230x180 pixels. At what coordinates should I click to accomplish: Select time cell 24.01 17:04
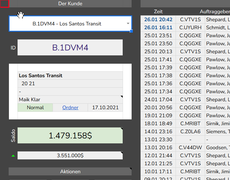click(158, 100)
